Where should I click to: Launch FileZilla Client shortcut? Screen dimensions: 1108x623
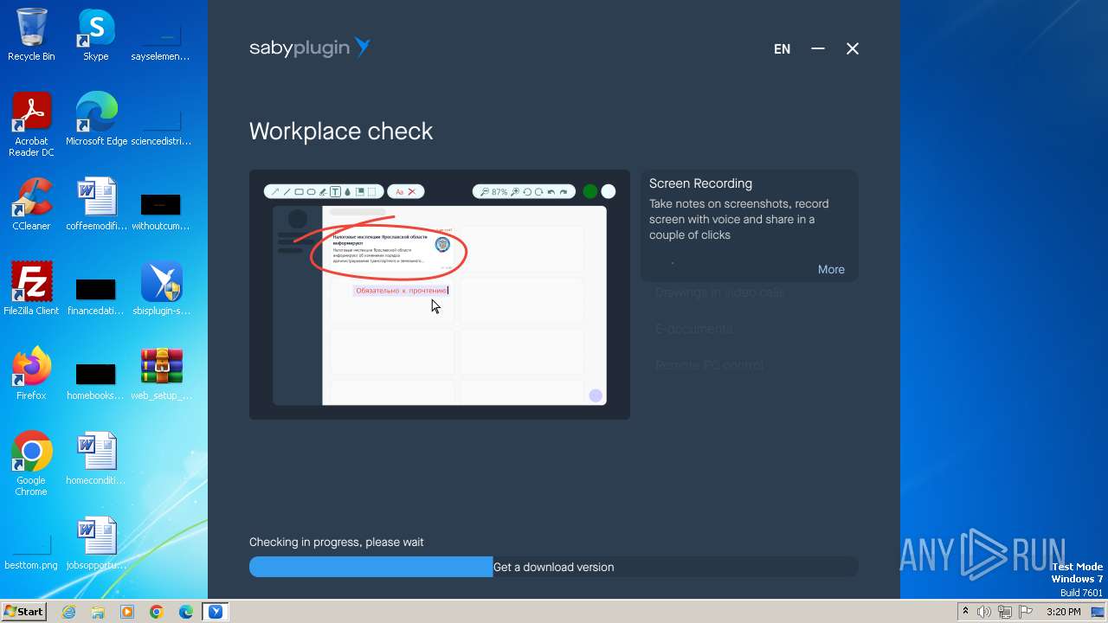coord(31,289)
